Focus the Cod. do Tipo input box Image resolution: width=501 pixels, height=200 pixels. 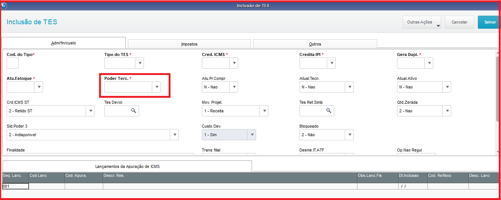pos(13,63)
